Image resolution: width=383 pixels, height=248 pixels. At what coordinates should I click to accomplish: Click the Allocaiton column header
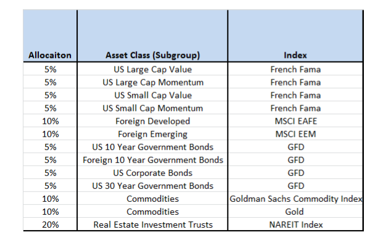[51, 56]
